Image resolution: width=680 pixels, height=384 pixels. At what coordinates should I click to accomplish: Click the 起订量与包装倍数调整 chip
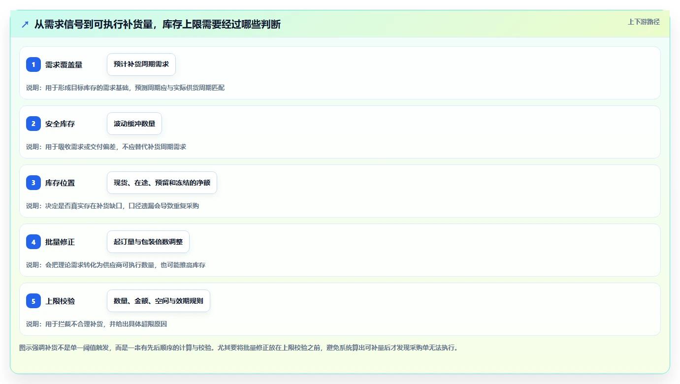[148, 242]
